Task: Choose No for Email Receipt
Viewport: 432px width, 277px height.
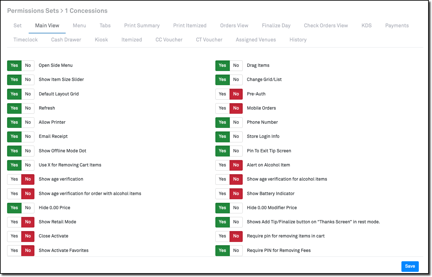Action: point(28,136)
